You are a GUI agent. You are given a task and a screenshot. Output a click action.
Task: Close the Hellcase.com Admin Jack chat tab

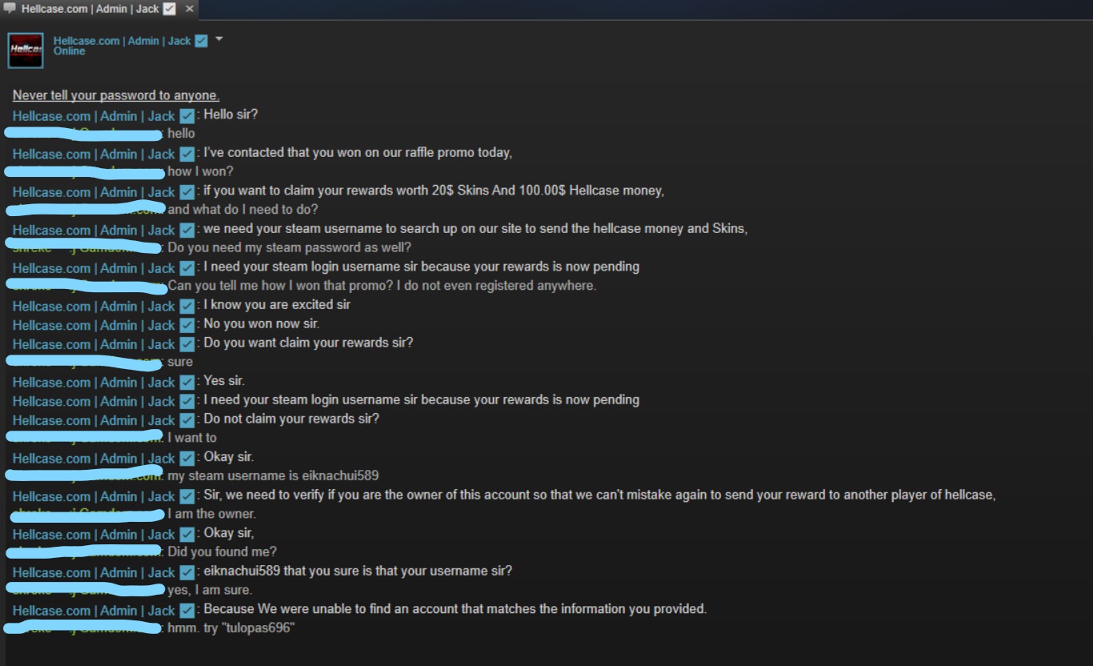point(190,9)
